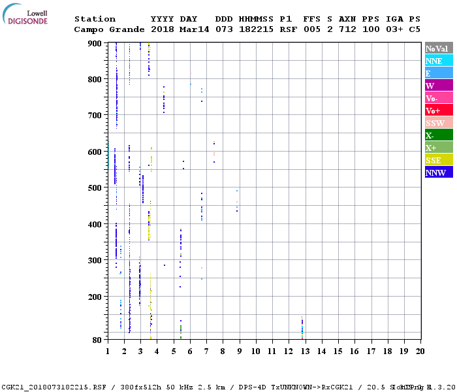Click the 300 km height axis label
Viewport: 457px width, 392px height.
(x=95, y=260)
